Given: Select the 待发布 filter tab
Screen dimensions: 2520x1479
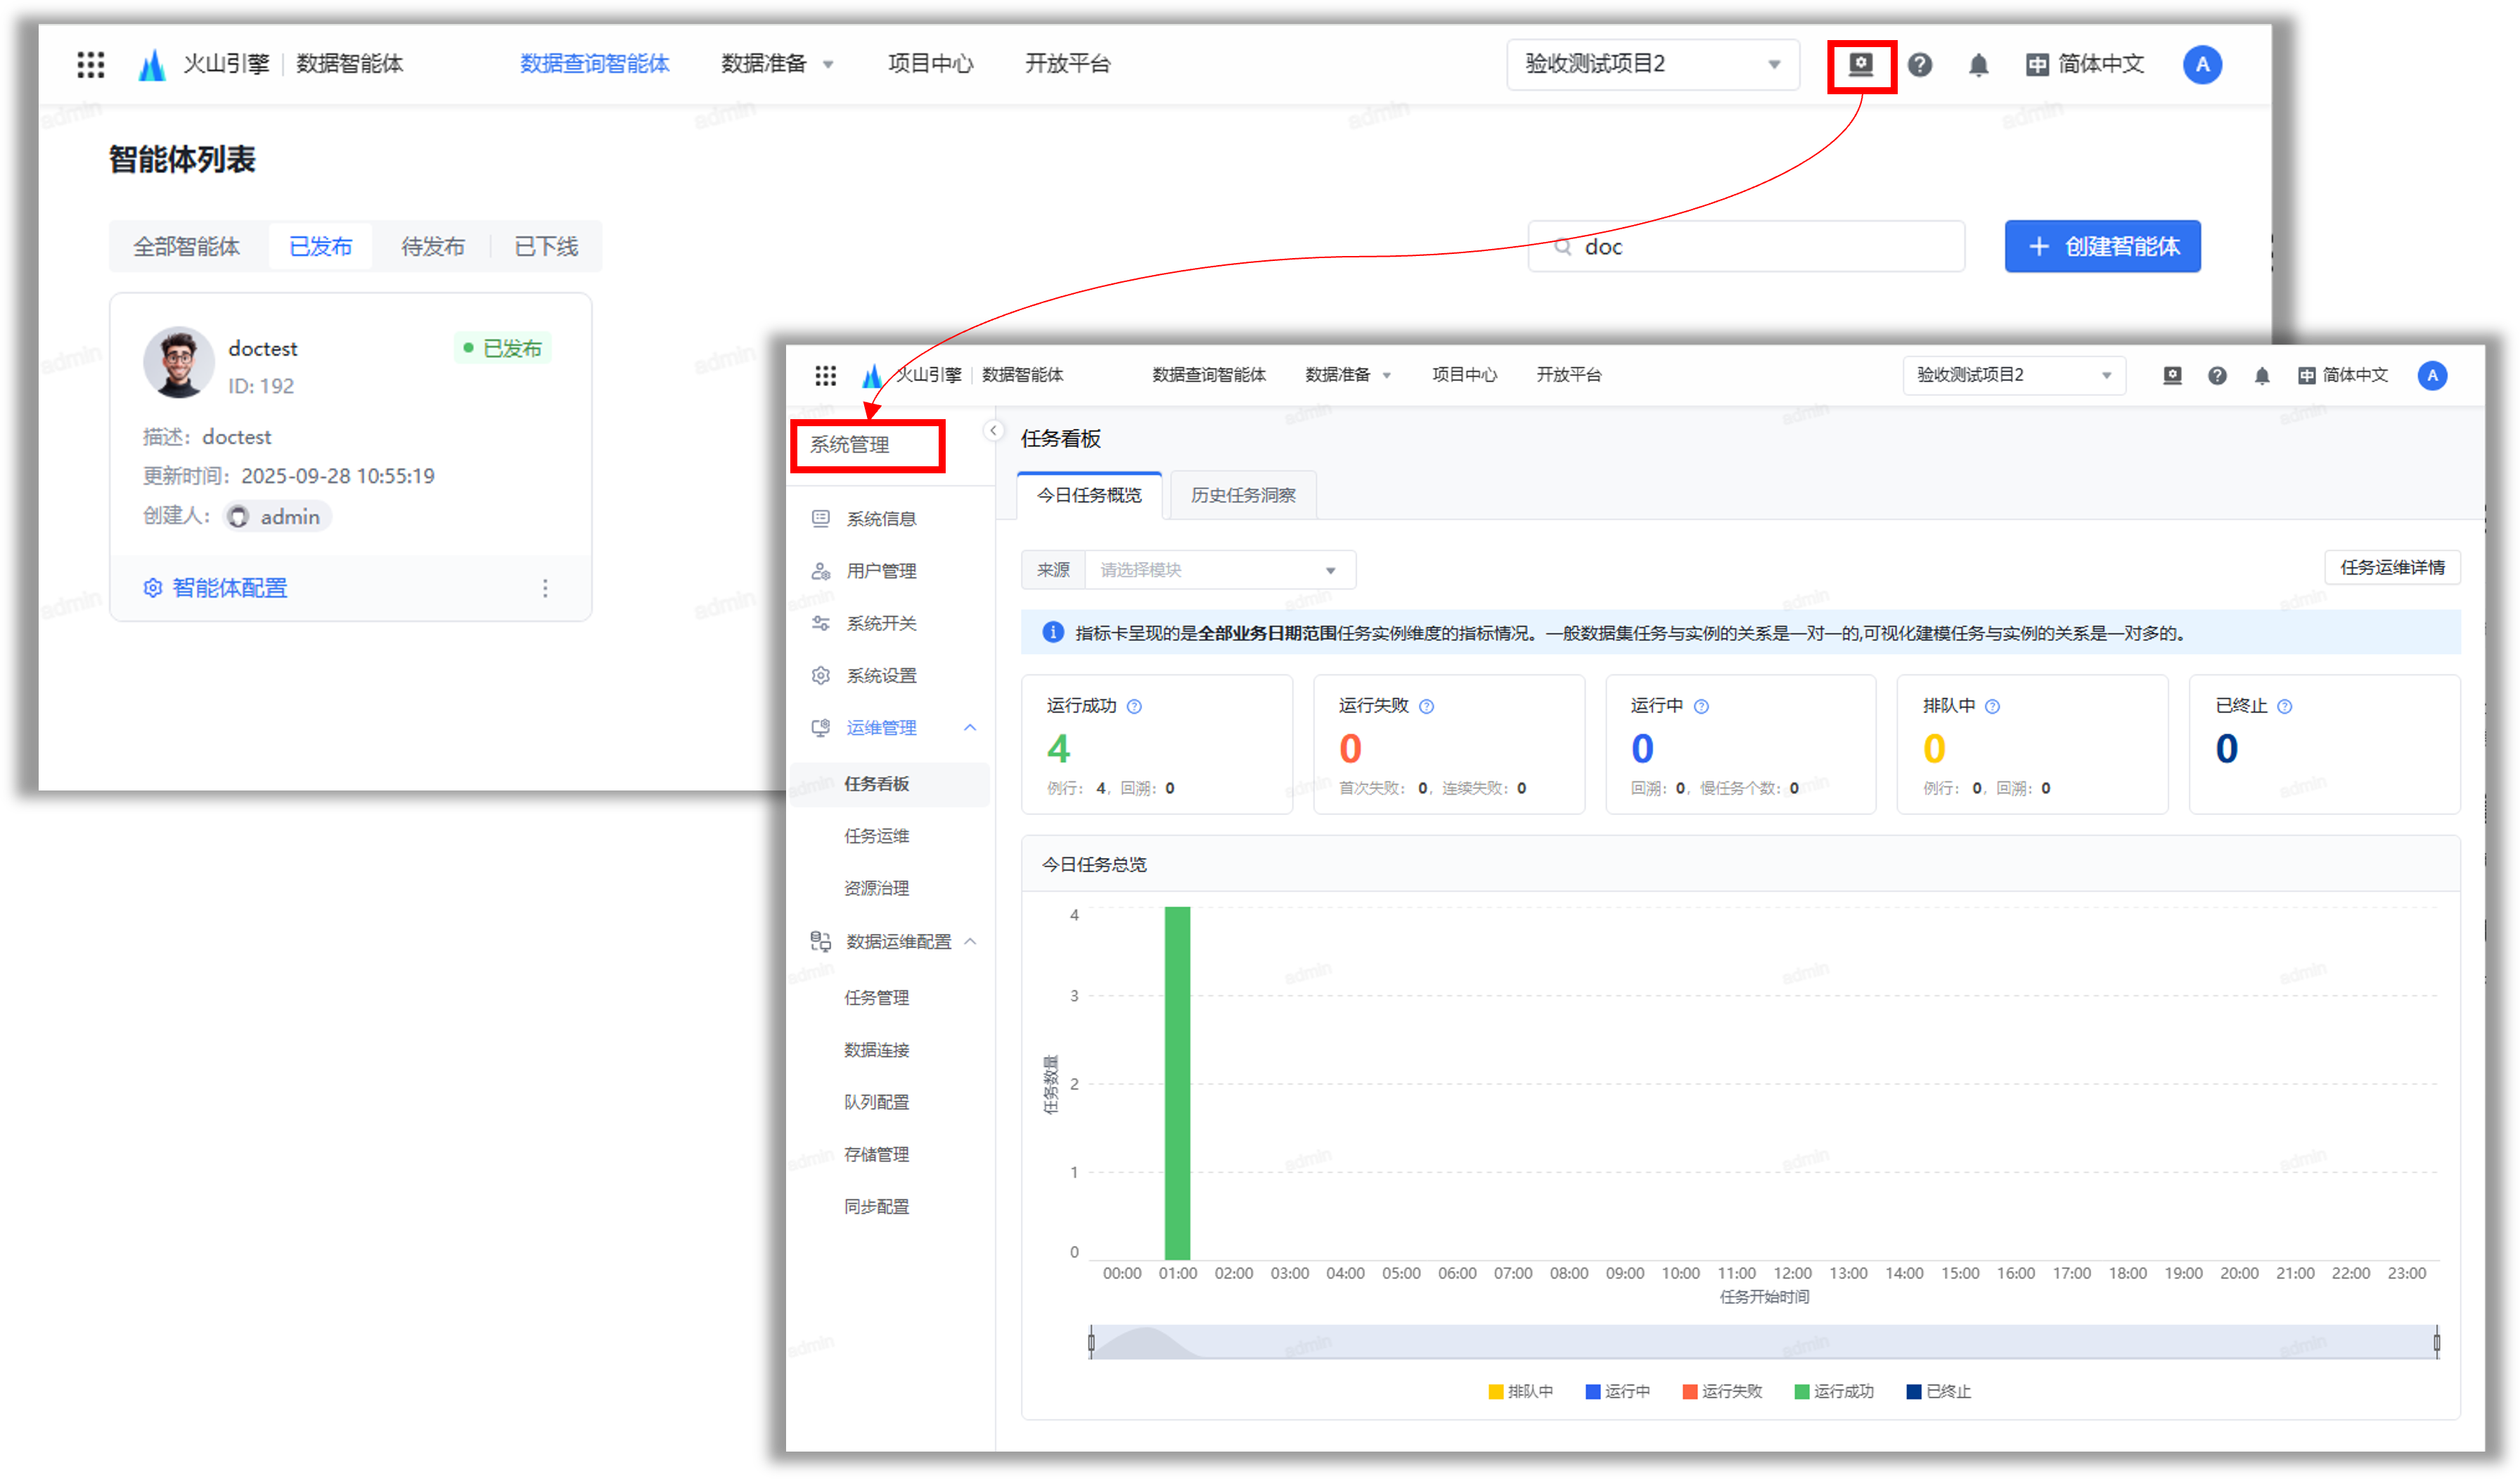Looking at the screenshot, I should (x=432, y=247).
